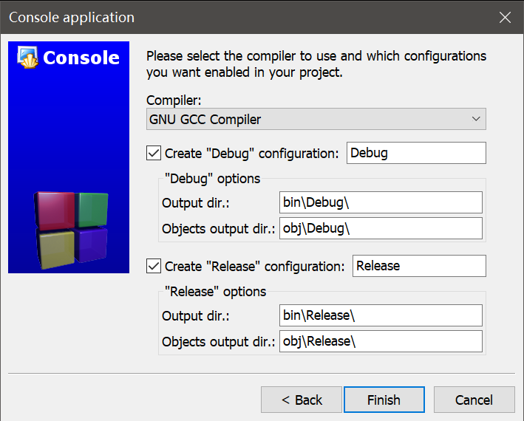Click the Console wizard logo icon
Viewport: 524px width, 421px height.
(x=27, y=58)
